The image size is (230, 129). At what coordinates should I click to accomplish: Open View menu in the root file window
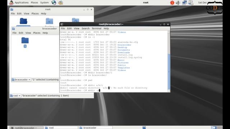(26, 14)
